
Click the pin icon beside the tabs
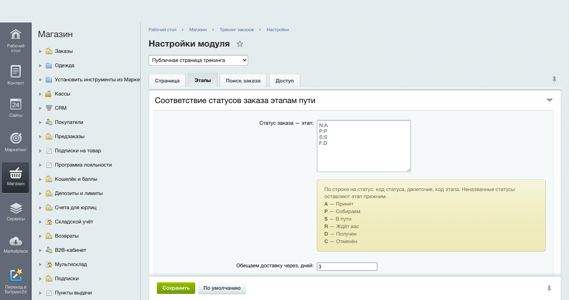tap(554, 79)
